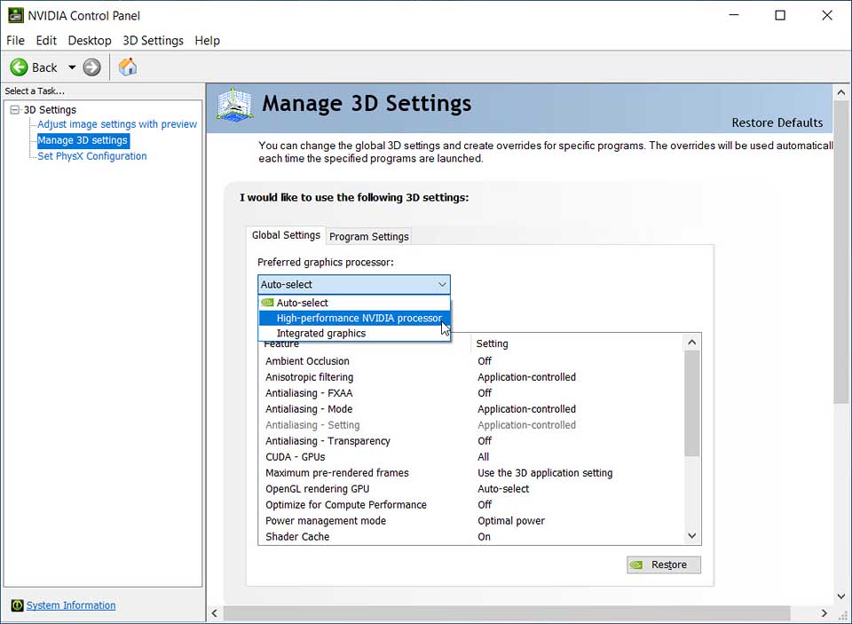Click the horizontal scroll right arrow
852x624 pixels.
click(x=824, y=613)
